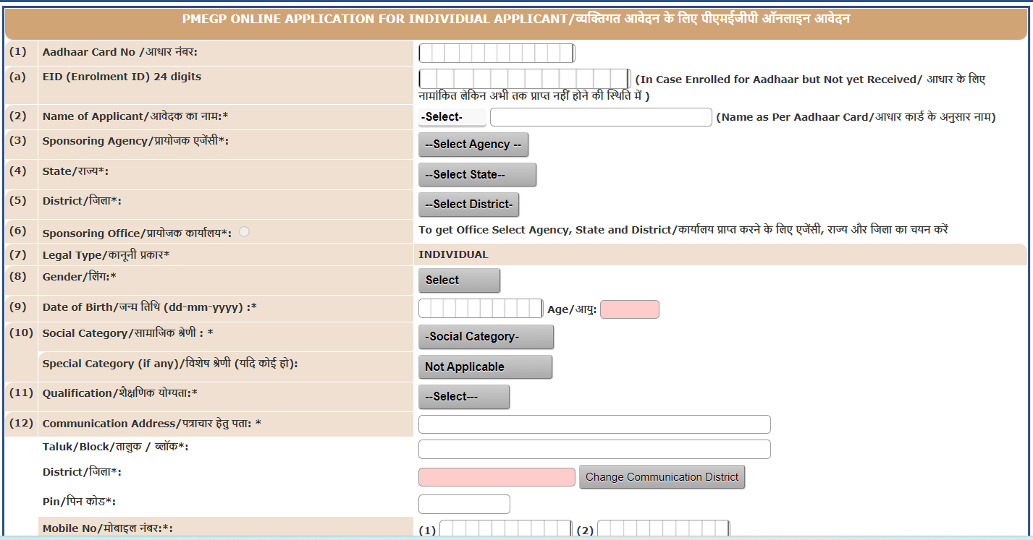
Task: Click the EID Enrolment ID input field
Action: click(x=525, y=79)
